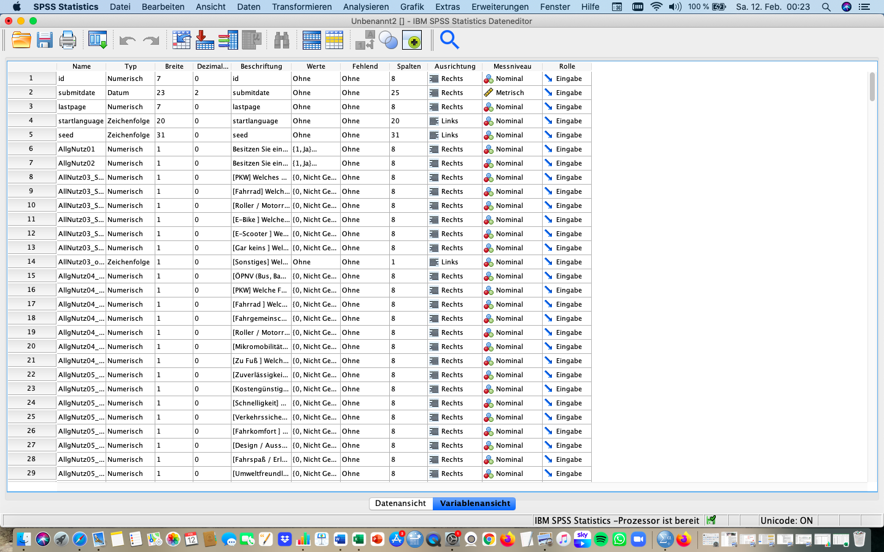This screenshot has width=884, height=552.
Task: Click the 'Links' alignment cell for startlanguage
Action: [455, 121]
